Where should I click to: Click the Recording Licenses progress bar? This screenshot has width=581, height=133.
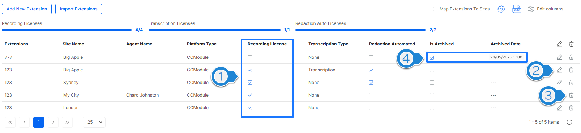coord(67,30)
